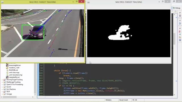Image resolution: width=182 pixels, height=102 pixels.
Task: Open the Outline view from the side trim
Action: (180, 23)
